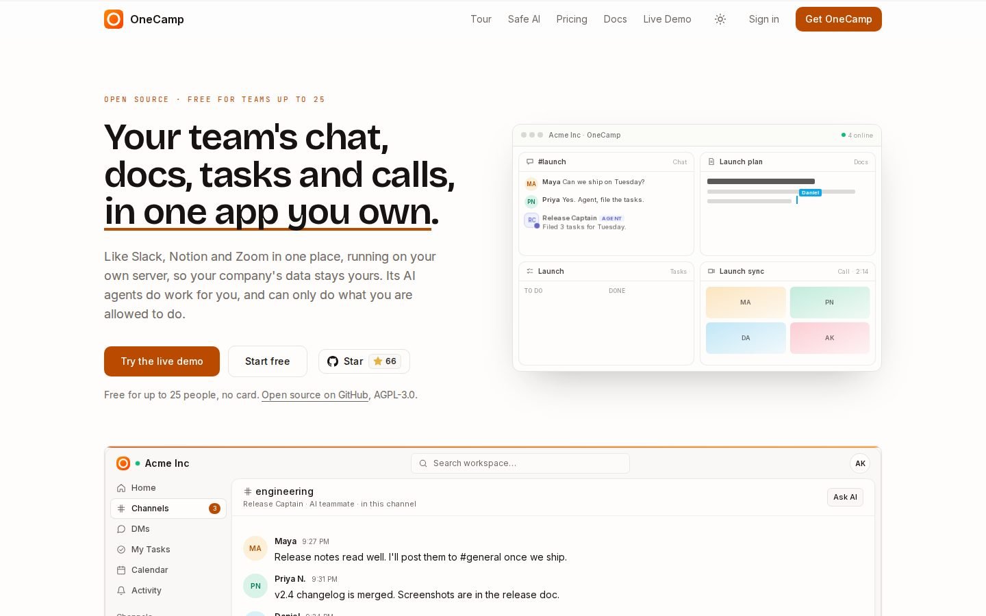This screenshot has height=616, width=986.
Task: Open Live Demo from the navigation
Action: pyautogui.click(x=667, y=19)
